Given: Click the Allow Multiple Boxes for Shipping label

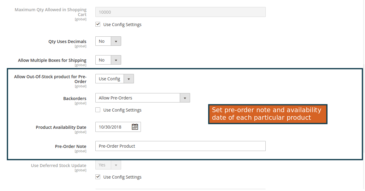Looking at the screenshot, I should point(52,60).
